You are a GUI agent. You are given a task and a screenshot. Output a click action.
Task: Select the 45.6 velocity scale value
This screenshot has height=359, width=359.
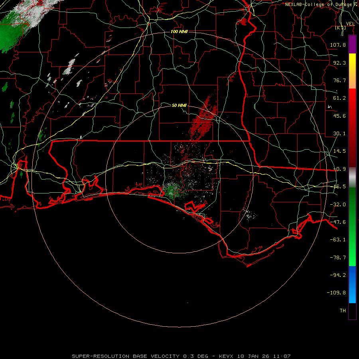point(339,116)
